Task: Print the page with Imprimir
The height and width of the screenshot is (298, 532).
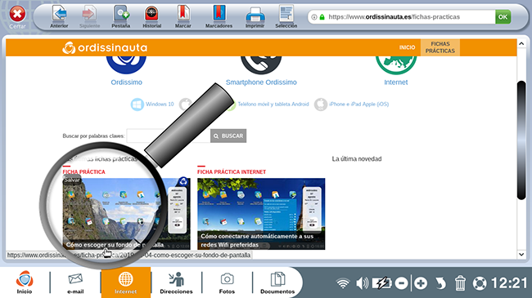Action: point(255,16)
